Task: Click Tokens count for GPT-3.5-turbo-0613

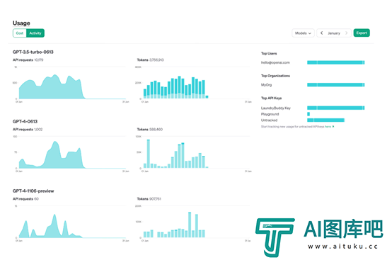Action: tap(156, 60)
